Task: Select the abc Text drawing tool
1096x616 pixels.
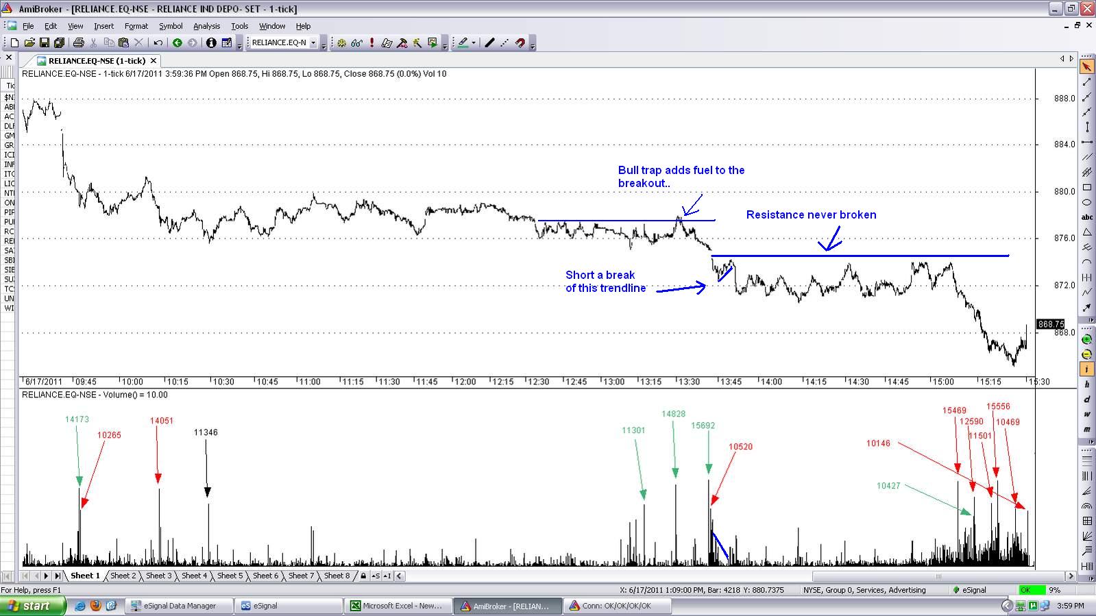Action: (1086, 217)
